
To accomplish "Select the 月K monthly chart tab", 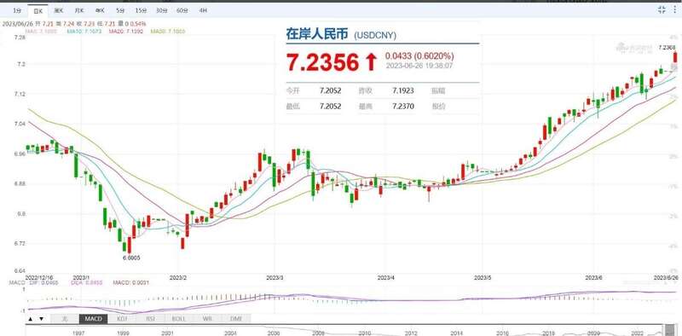I will coord(78,10).
